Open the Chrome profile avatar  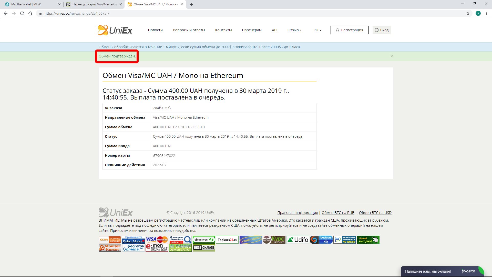(478, 13)
